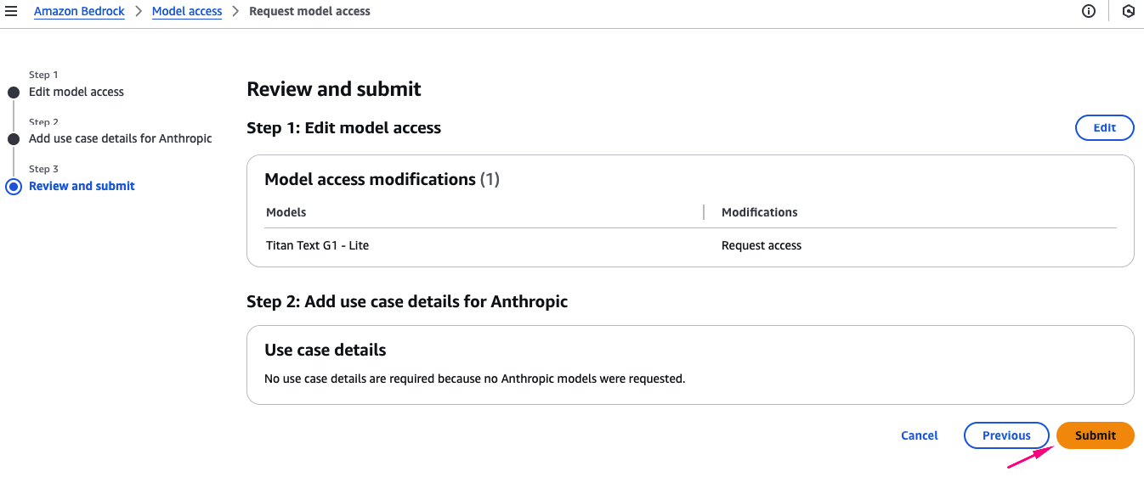1144x477 pixels.
Task: Select Review and submit step label
Action: pos(82,186)
